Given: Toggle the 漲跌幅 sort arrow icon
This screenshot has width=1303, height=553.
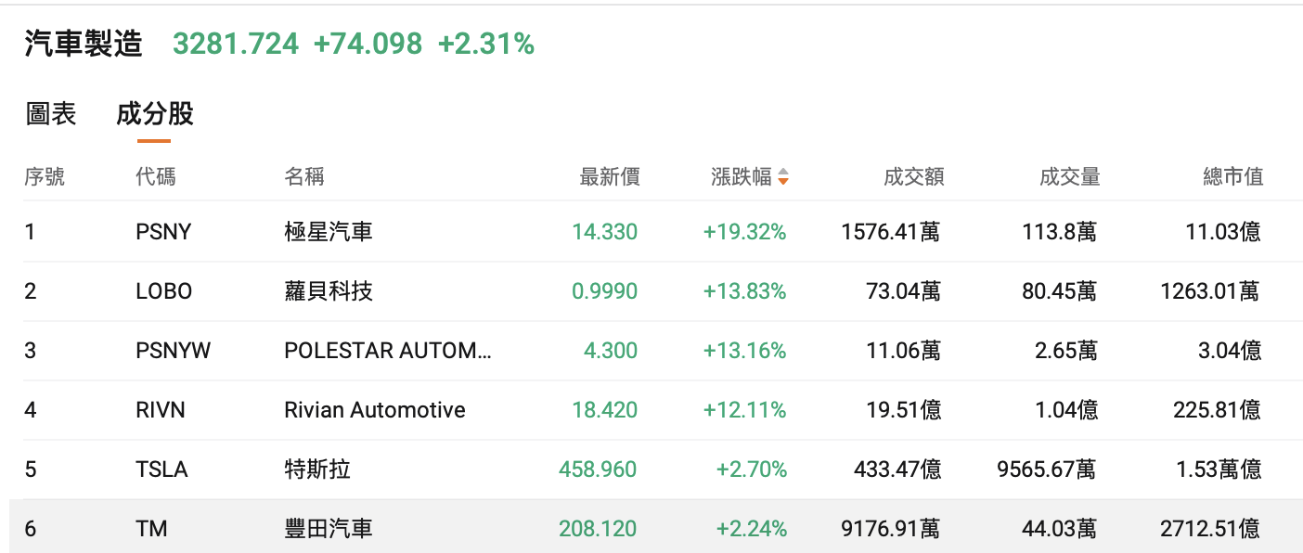Looking at the screenshot, I should [x=783, y=177].
